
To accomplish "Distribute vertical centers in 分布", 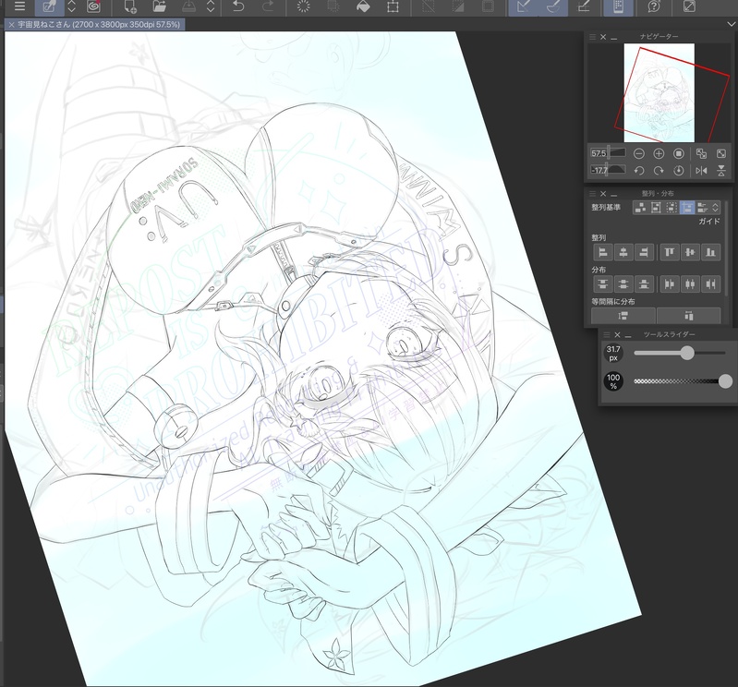I will coord(623,284).
